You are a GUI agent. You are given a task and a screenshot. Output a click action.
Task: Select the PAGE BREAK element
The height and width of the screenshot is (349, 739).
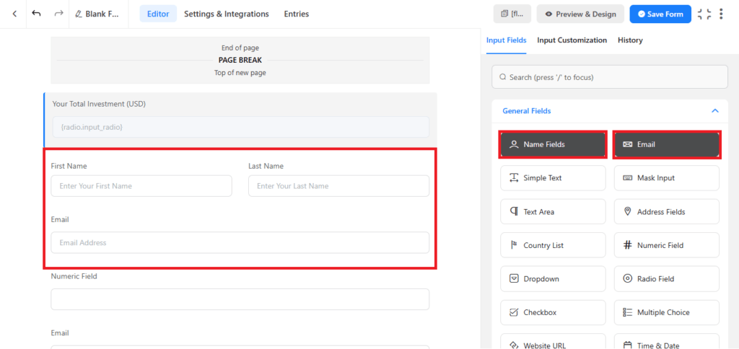(240, 61)
